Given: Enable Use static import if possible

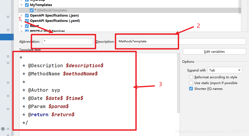Looking at the screenshot, I should (191, 83).
